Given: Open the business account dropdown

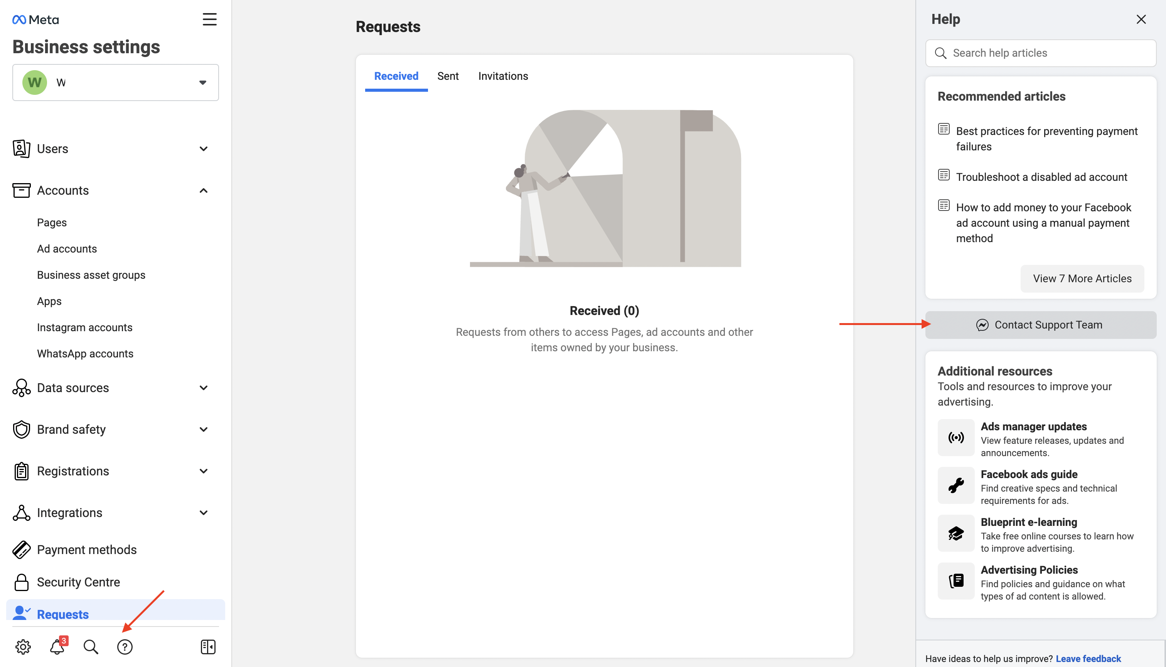Looking at the screenshot, I should 115,83.
